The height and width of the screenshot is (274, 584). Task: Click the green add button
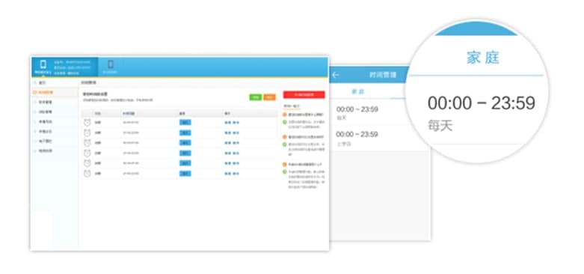tap(256, 97)
